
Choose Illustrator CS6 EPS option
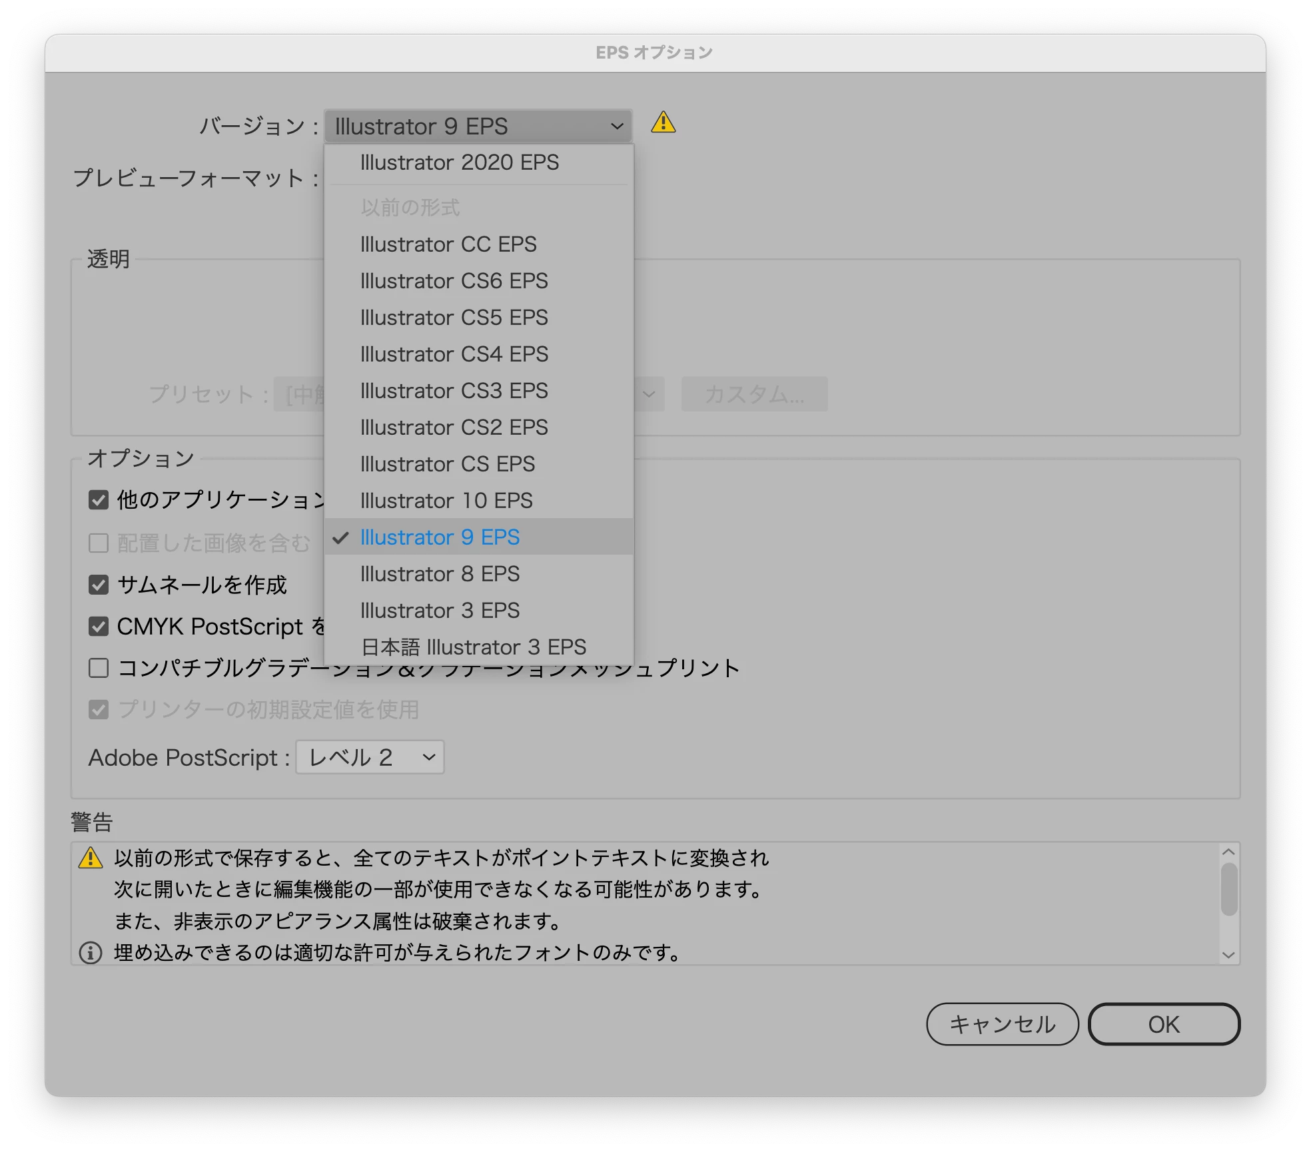454,281
